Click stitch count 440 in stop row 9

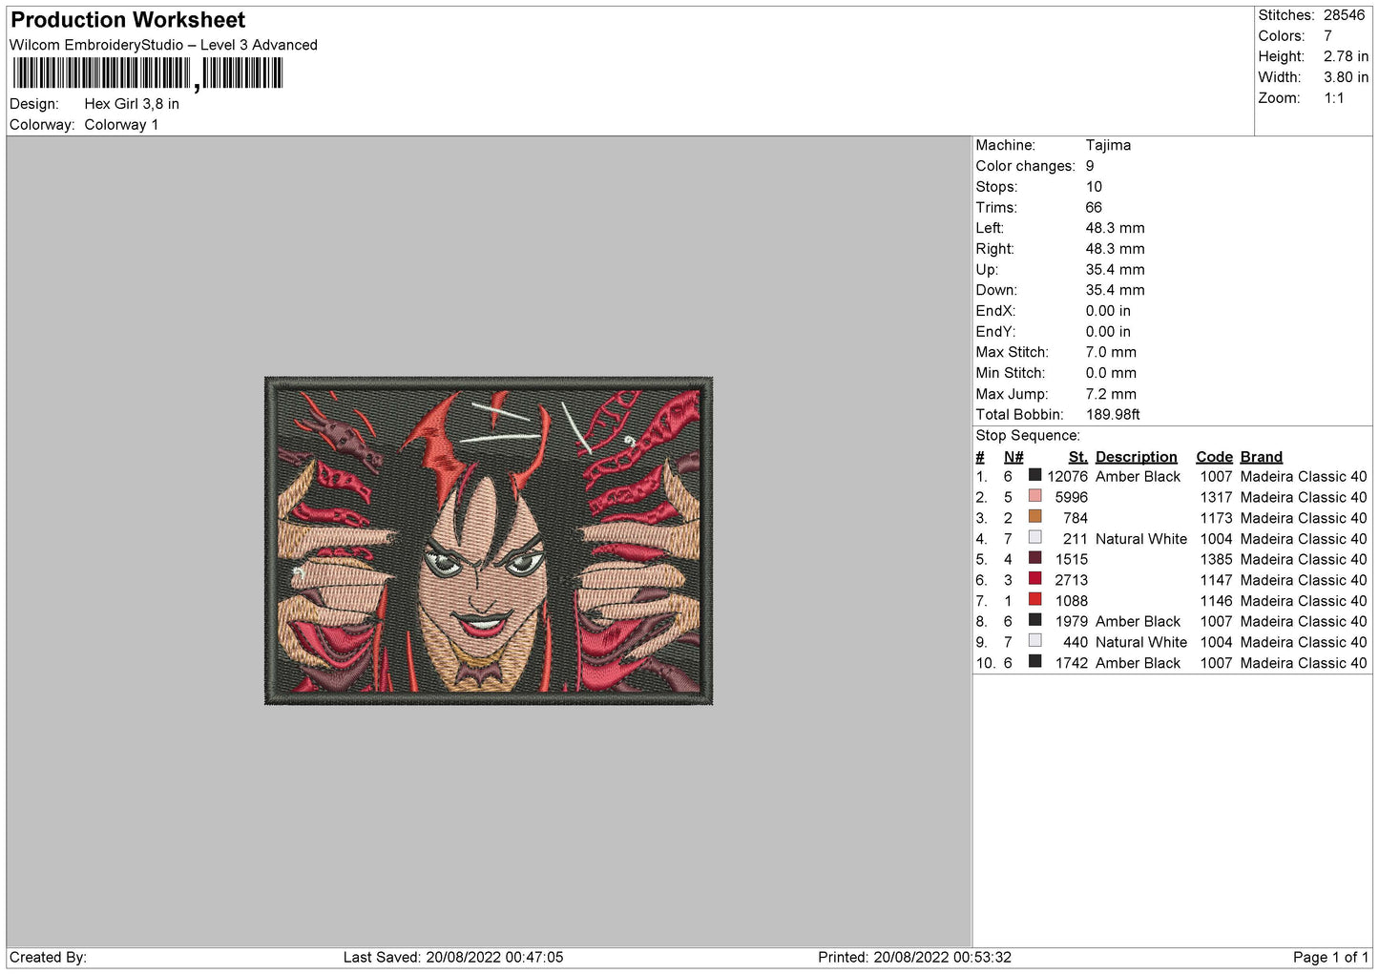click(1076, 643)
